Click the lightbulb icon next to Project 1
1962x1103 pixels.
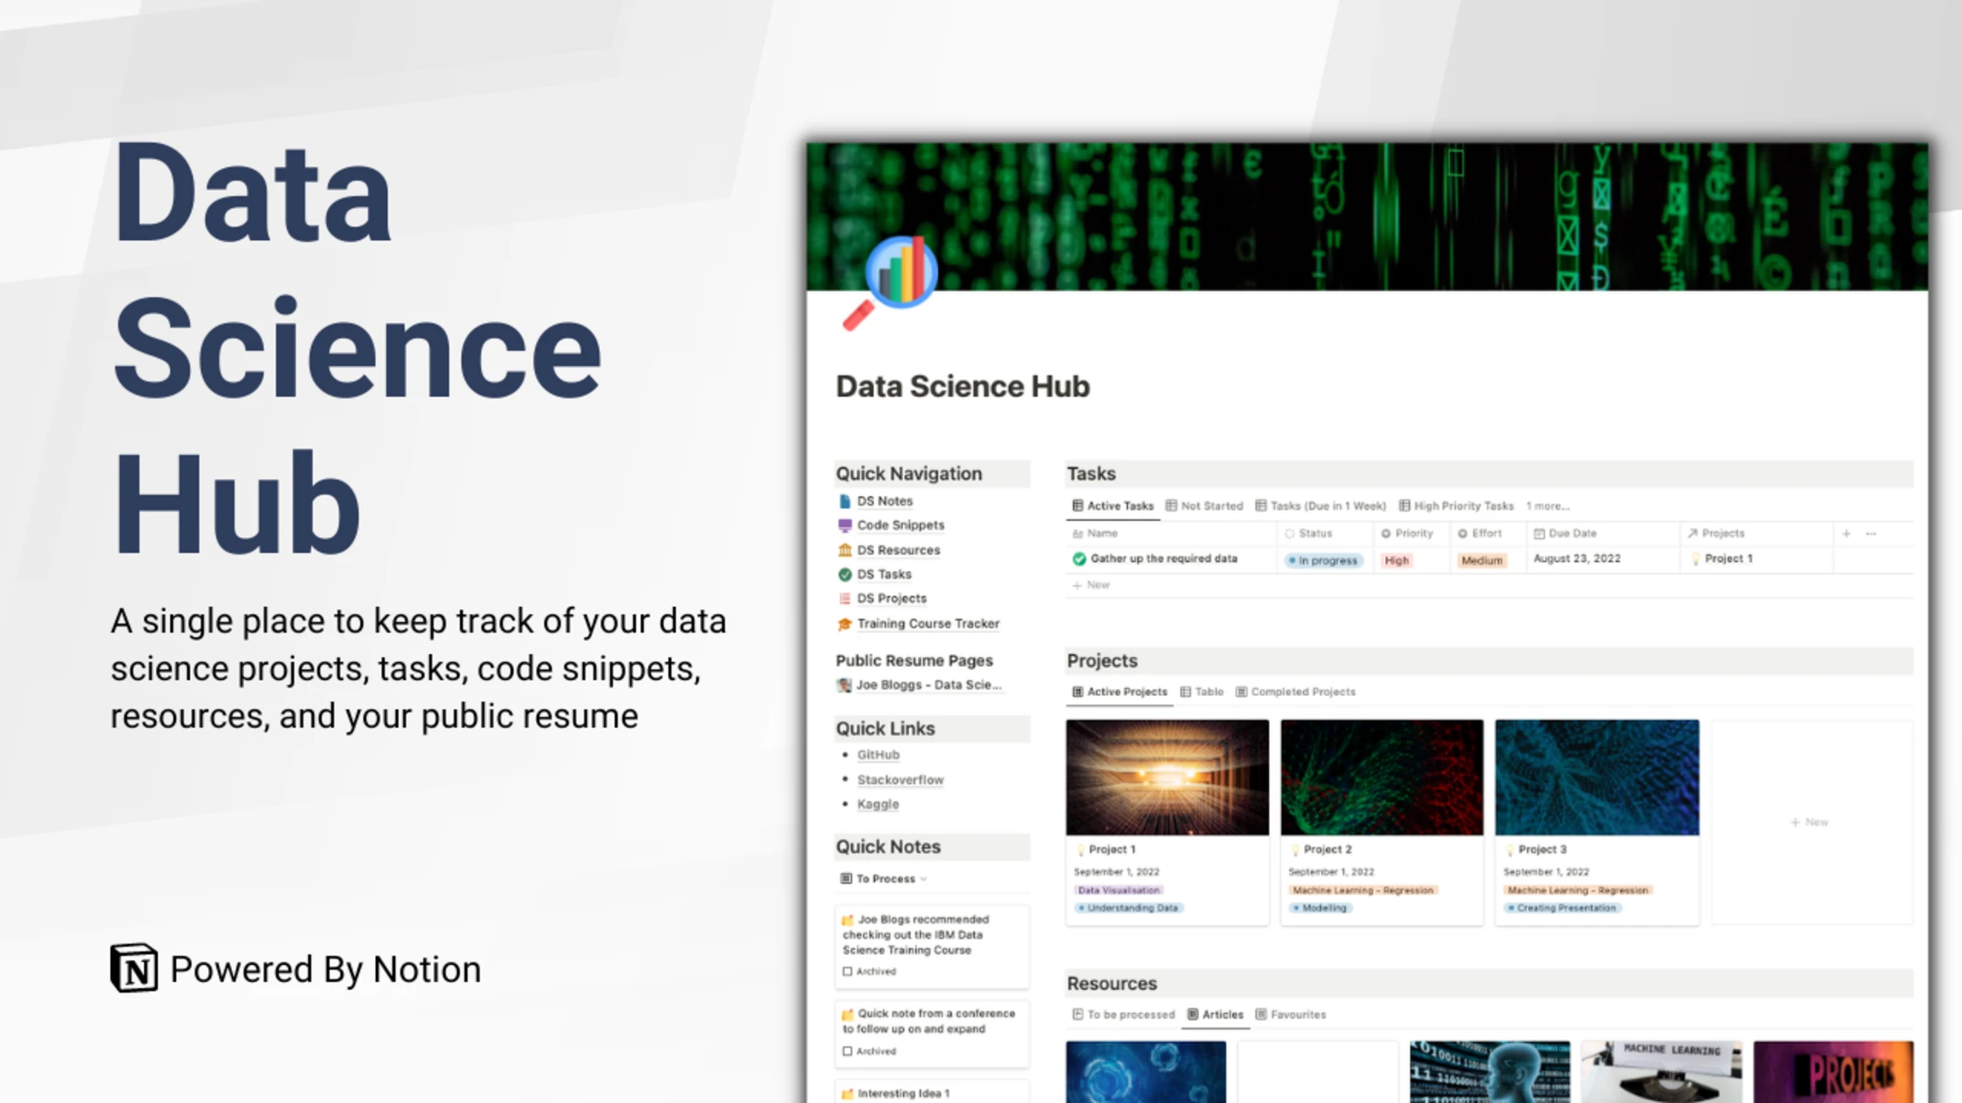(1080, 849)
